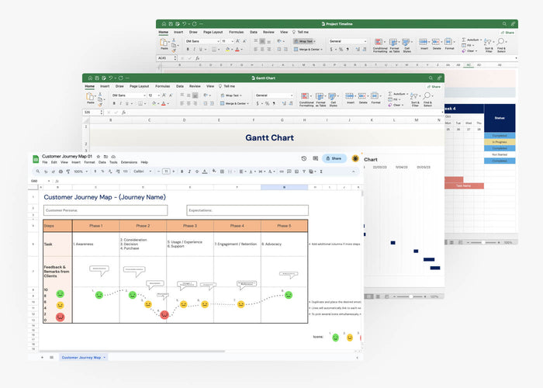Open Sort & Filter in Project Timeline
This screenshot has height=388, width=543.
click(x=489, y=44)
